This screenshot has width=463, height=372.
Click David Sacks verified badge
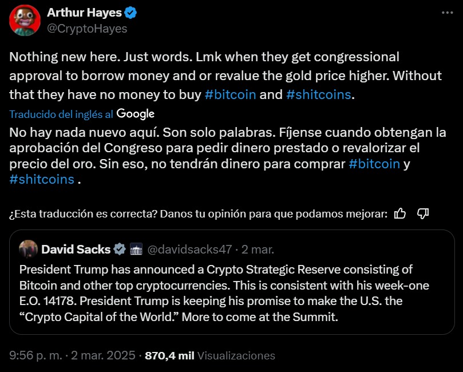pyautogui.click(x=120, y=249)
